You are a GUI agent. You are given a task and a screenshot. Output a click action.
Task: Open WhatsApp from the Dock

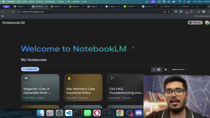88,113
